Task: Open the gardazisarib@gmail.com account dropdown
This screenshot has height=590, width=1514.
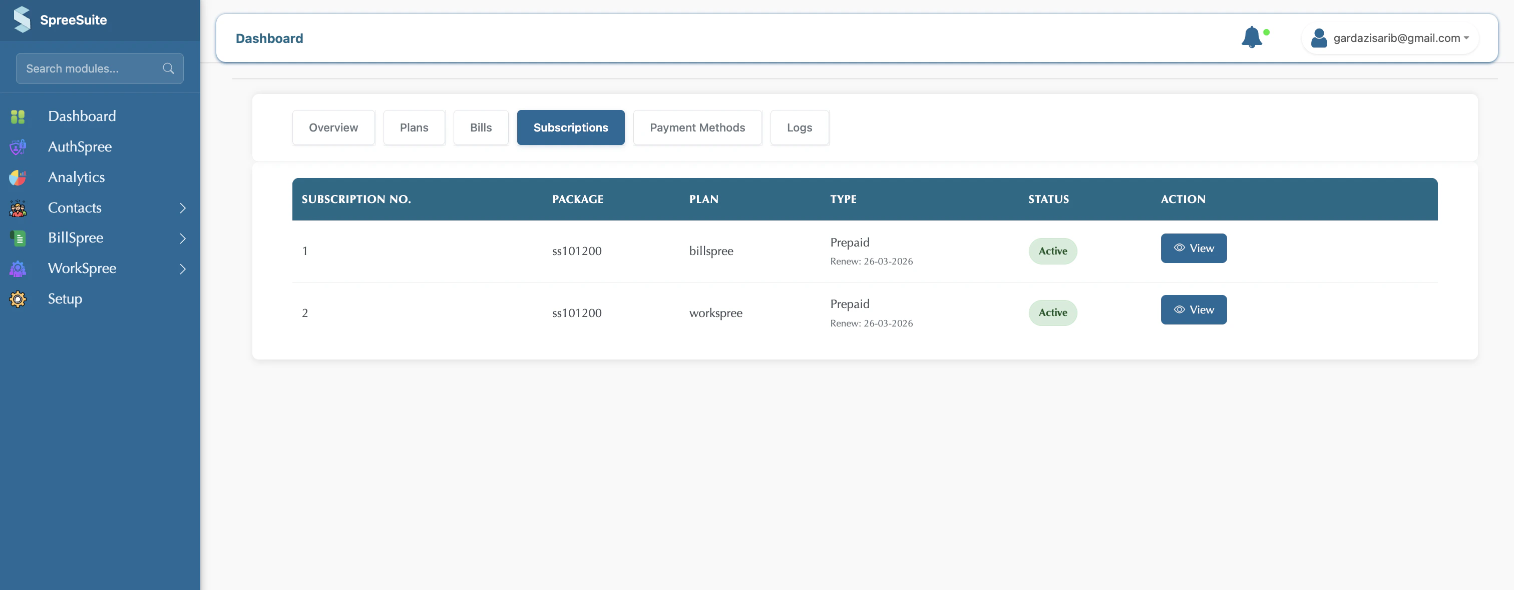Action: pos(1390,38)
